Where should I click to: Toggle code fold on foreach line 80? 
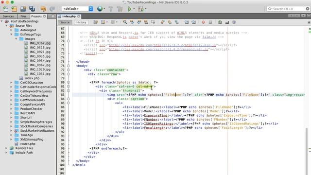coord(68,82)
